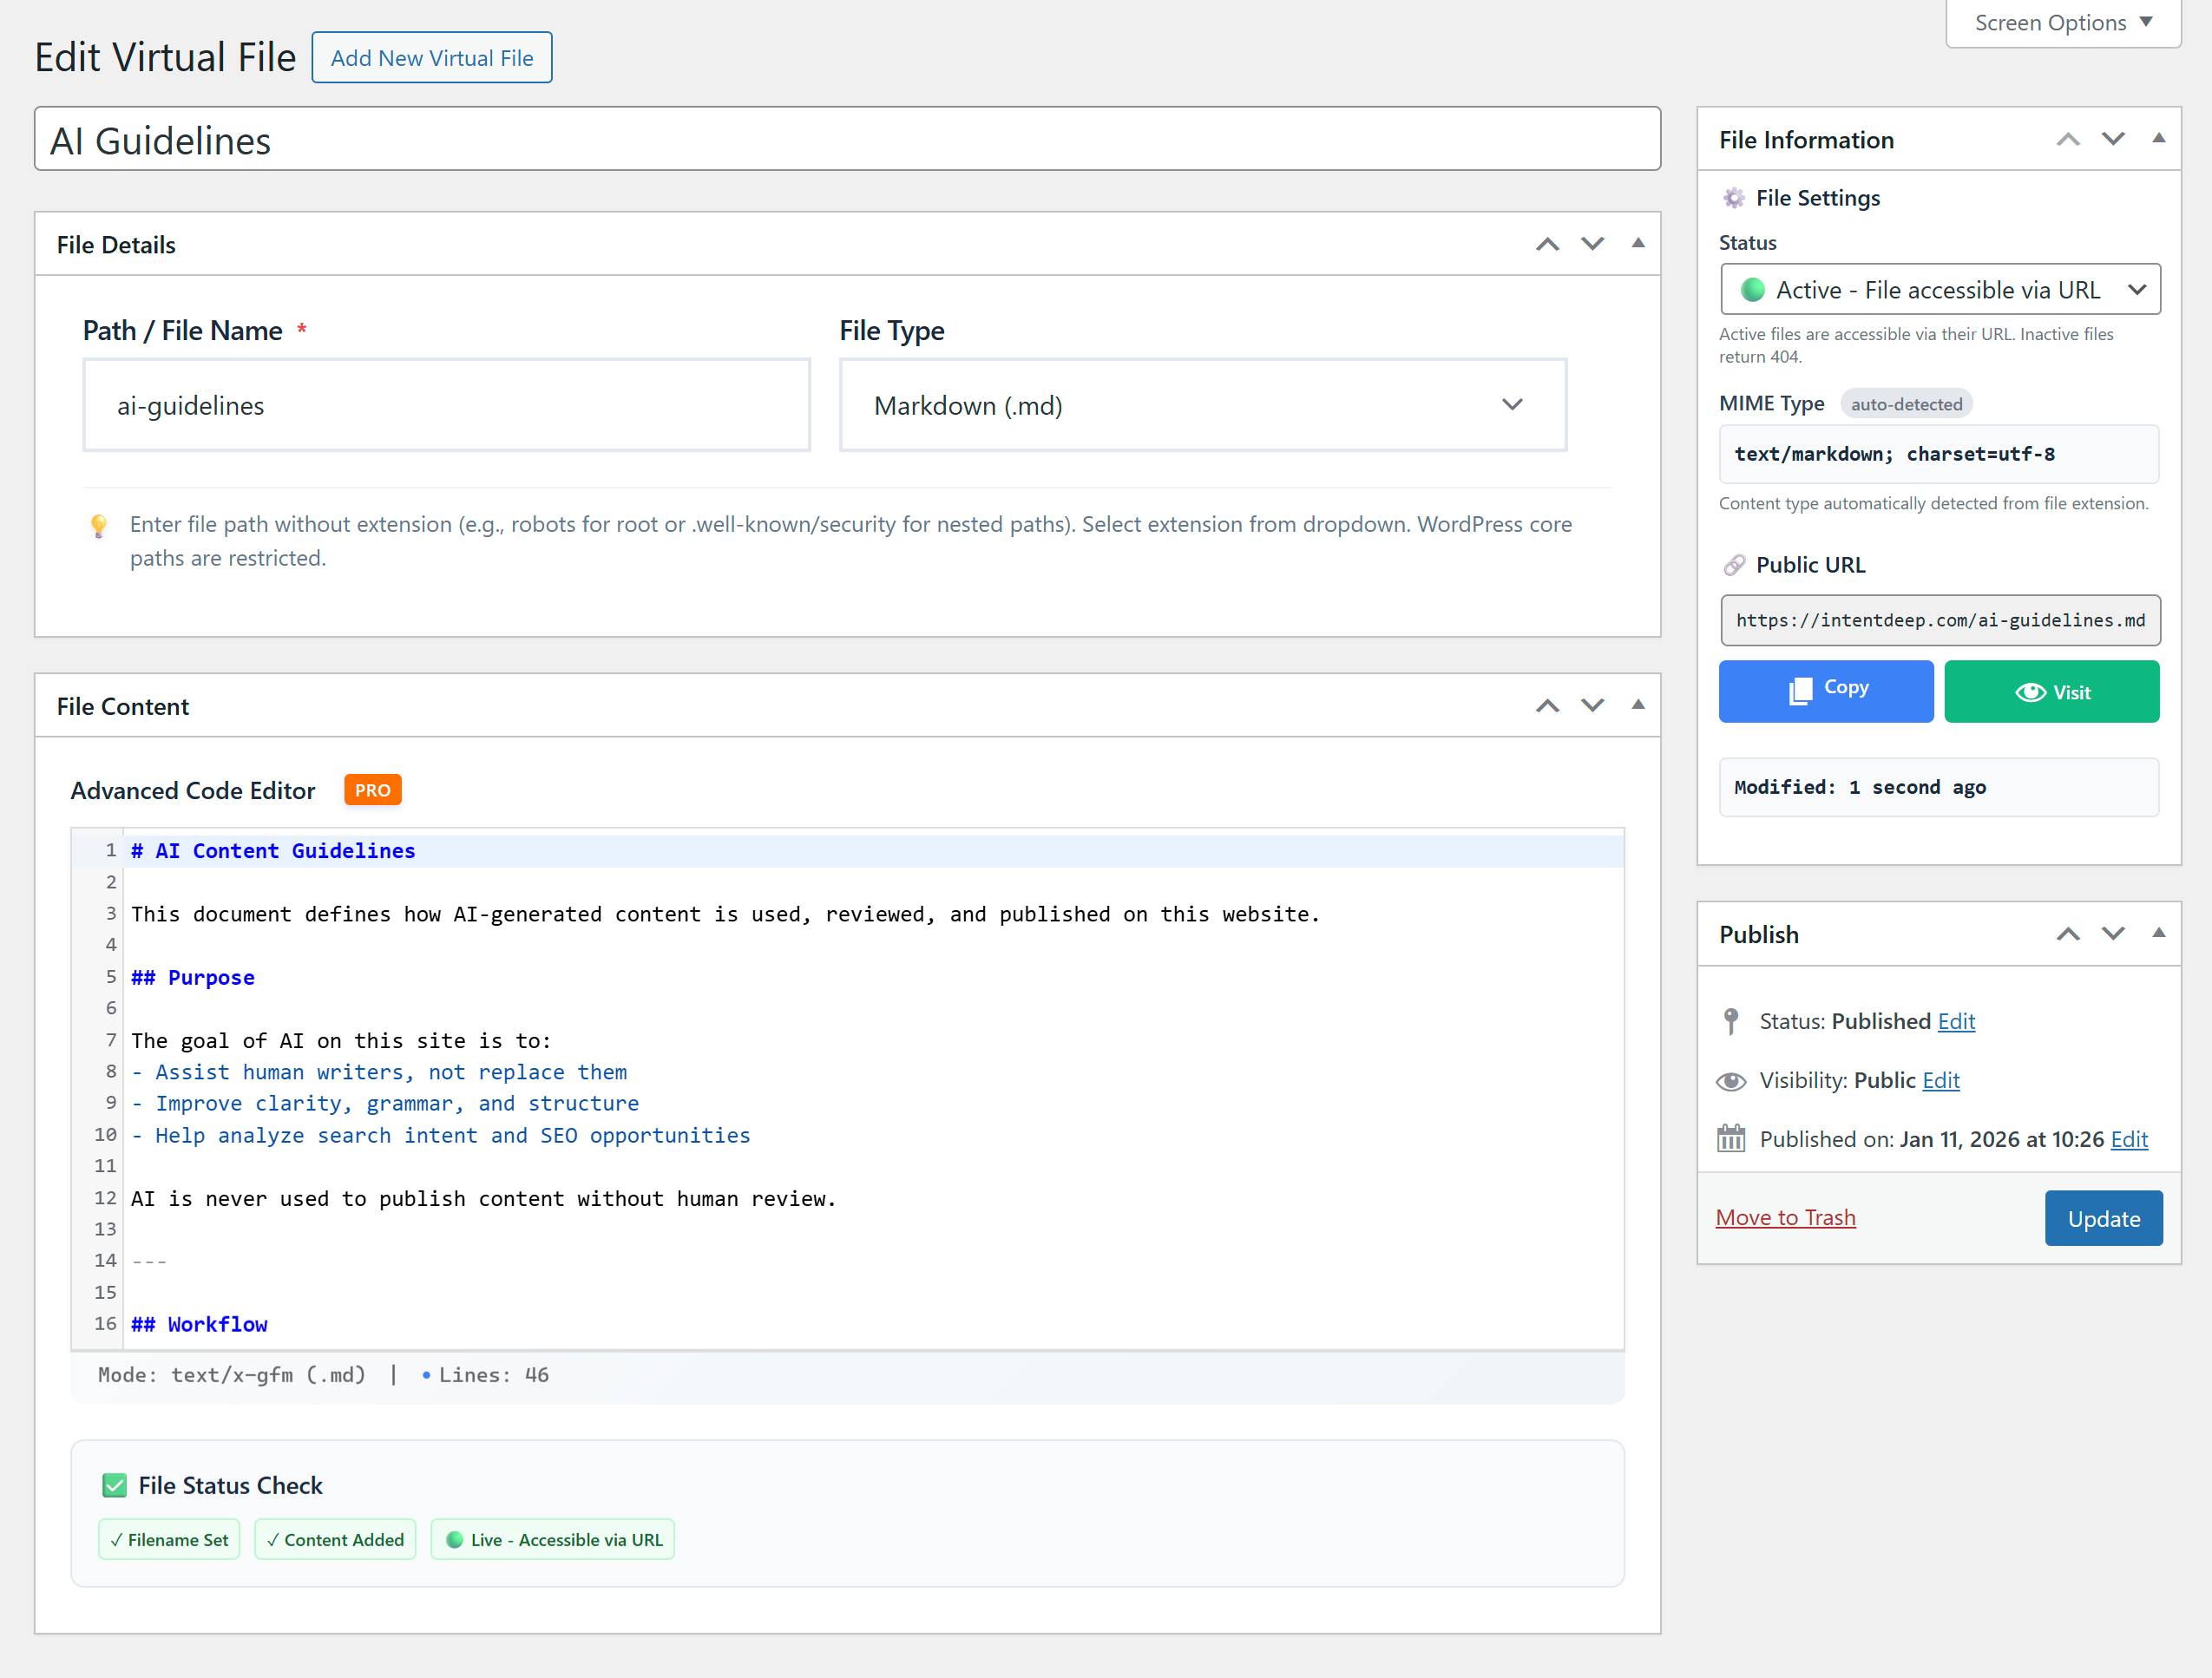Open the File Type Markdown dropdown
Screen dimensions: 2212x1678
[1202, 405]
